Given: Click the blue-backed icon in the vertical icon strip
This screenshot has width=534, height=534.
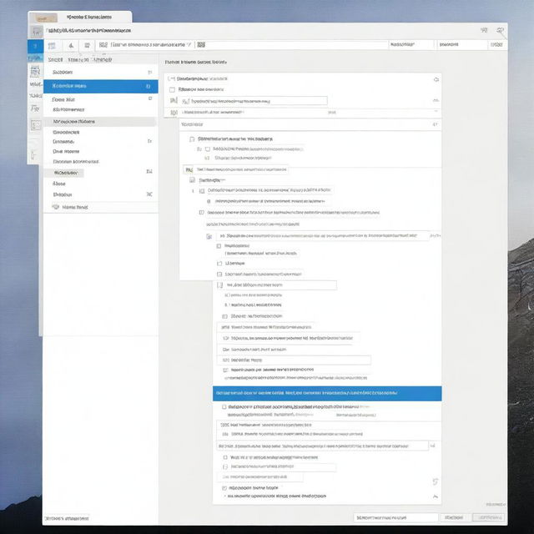Looking at the screenshot, I should click(x=35, y=46).
